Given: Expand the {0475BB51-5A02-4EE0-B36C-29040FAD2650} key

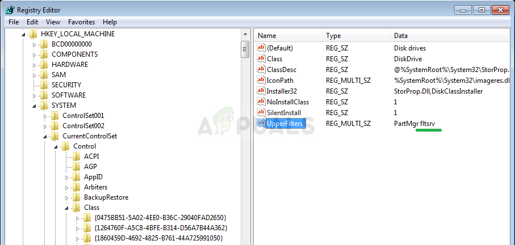Looking at the screenshot, I should click(x=78, y=218).
